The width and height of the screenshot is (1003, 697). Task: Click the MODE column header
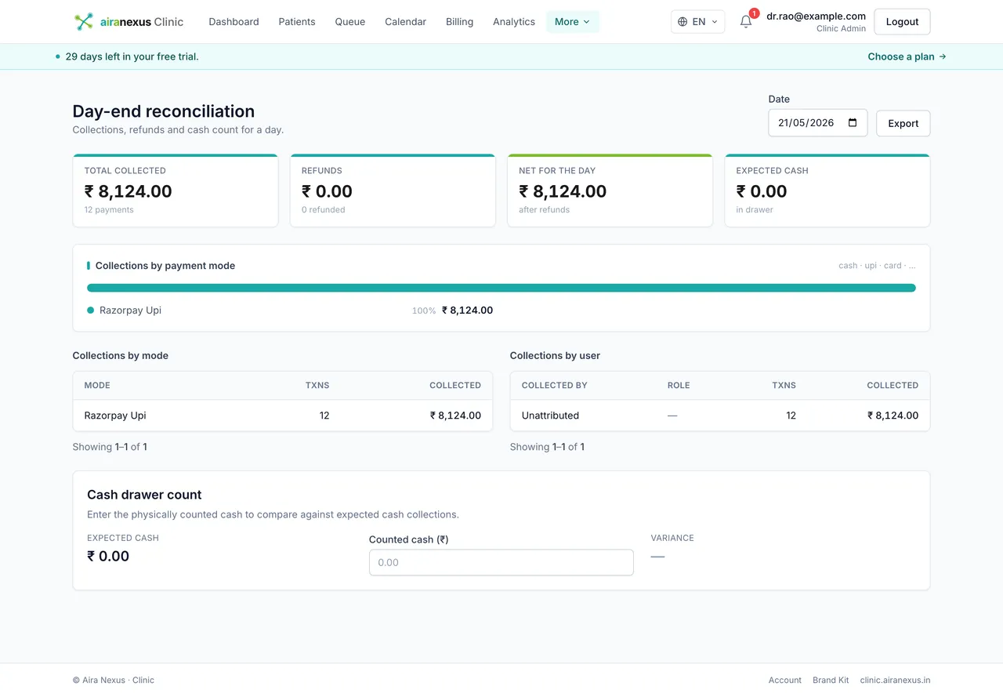click(x=97, y=386)
